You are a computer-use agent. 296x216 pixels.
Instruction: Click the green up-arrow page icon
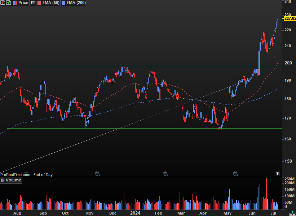tap(8, 3)
